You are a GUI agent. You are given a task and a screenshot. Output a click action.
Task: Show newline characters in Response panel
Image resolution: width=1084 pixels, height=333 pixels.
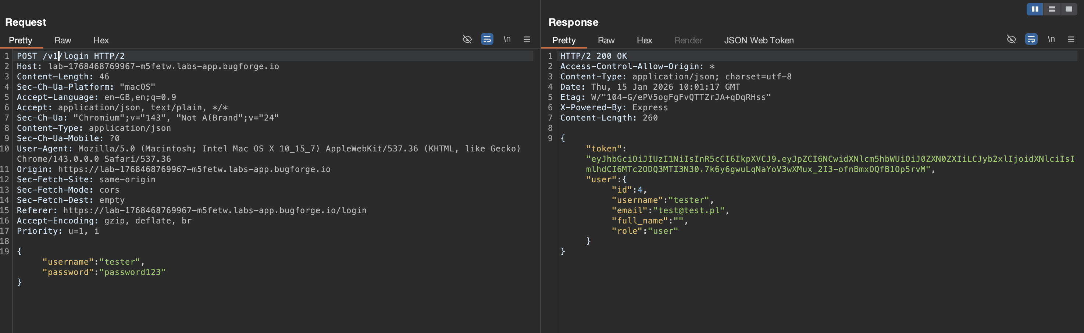click(x=1051, y=40)
